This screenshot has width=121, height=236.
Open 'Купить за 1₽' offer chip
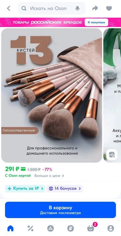[25, 189]
